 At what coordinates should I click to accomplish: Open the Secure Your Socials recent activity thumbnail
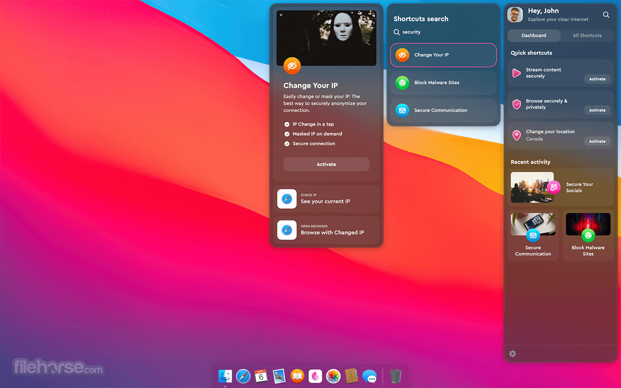[532, 187]
